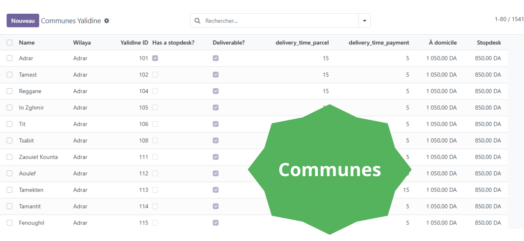Image resolution: width=524 pixels, height=241 pixels.
Task: Click the 1-80 / 1541 pager counter
Action: click(x=509, y=19)
